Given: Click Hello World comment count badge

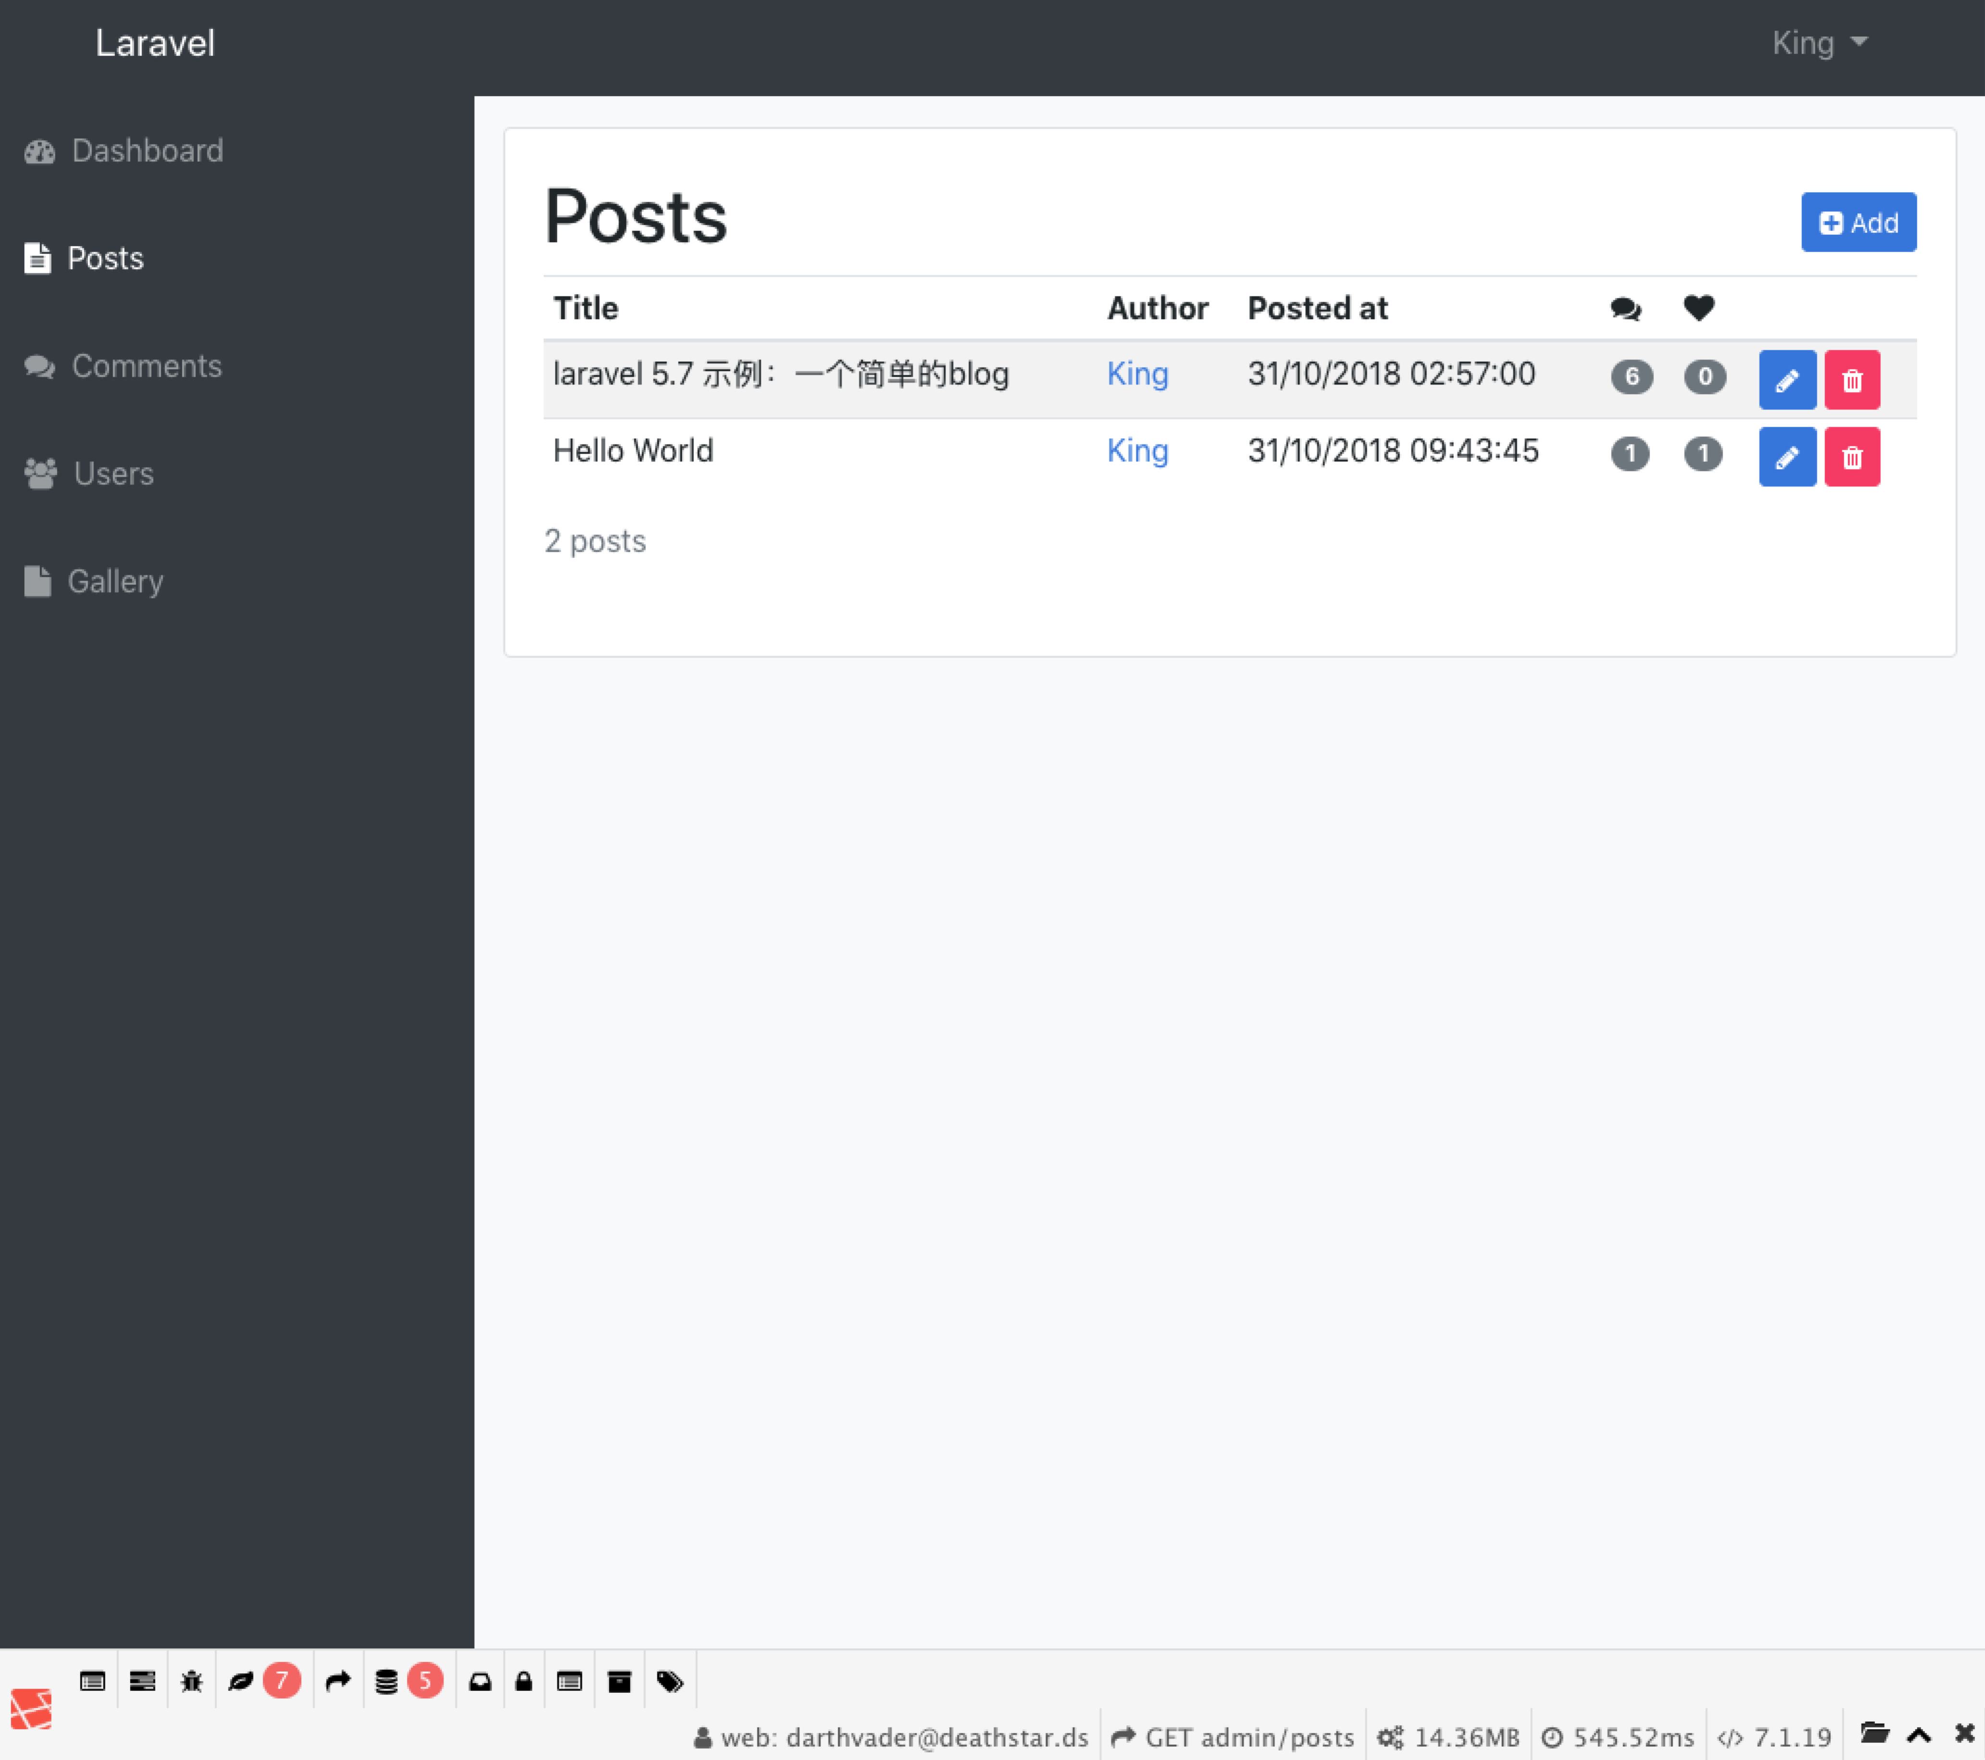Looking at the screenshot, I should click(1630, 454).
